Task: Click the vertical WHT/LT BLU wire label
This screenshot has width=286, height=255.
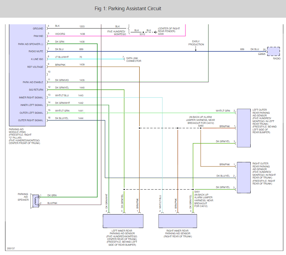Action: 160,202
